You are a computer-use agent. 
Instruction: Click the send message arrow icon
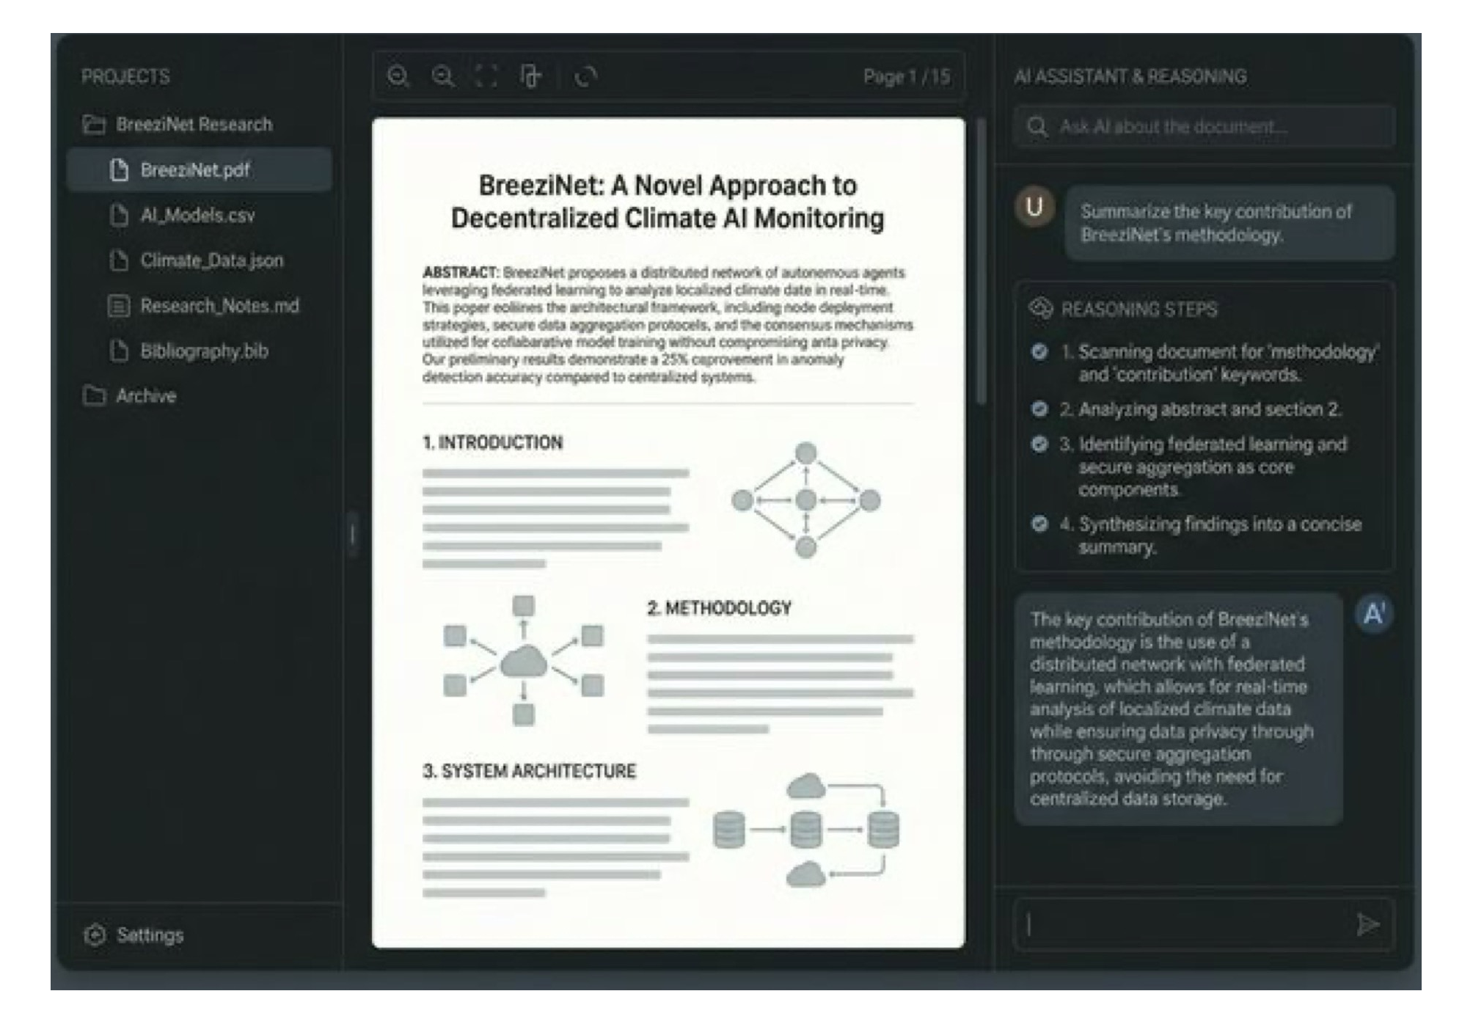click(x=1367, y=924)
